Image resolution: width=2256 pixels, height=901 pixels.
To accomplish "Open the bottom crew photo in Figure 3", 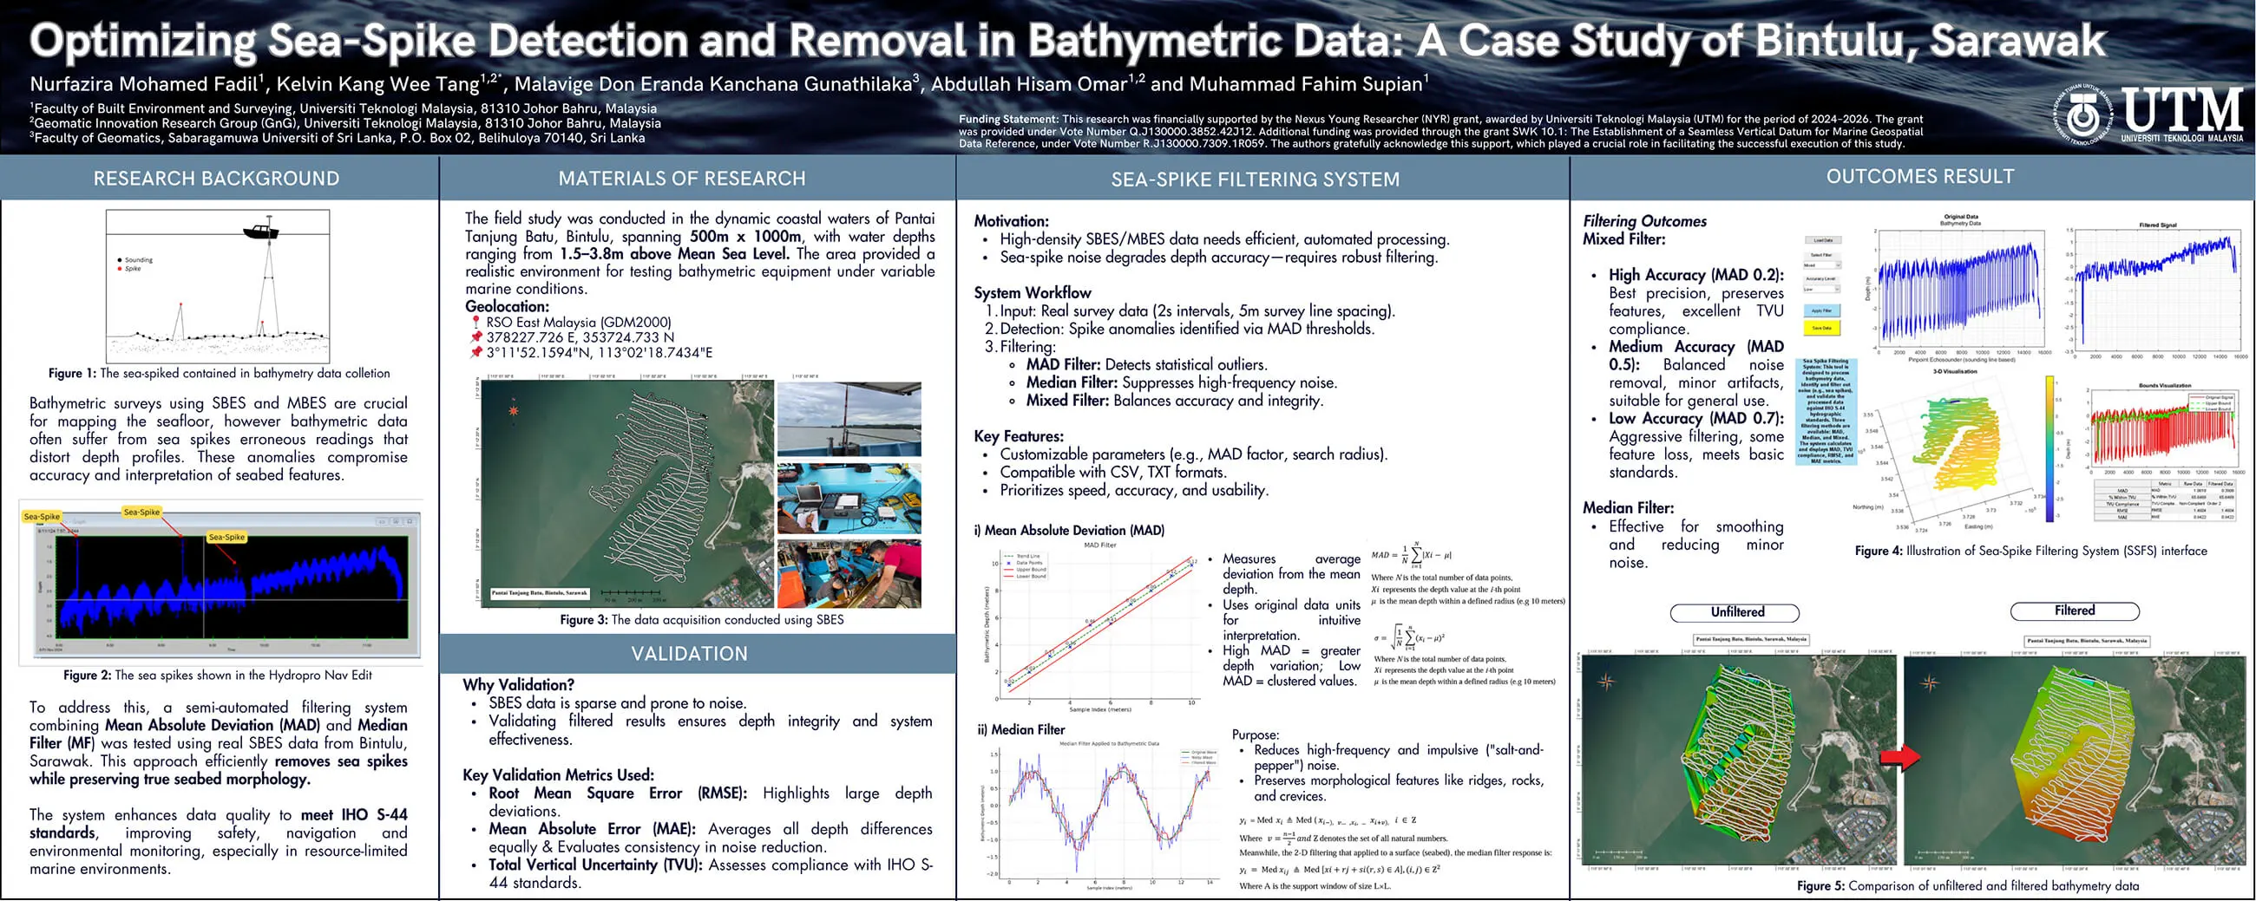I will [849, 573].
